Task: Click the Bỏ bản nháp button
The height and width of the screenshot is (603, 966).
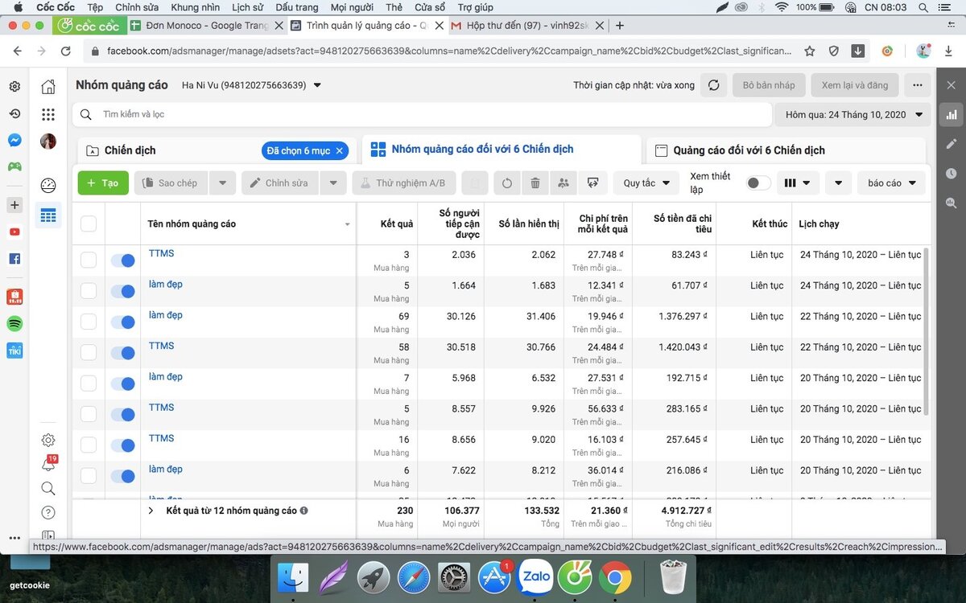Action: [769, 85]
